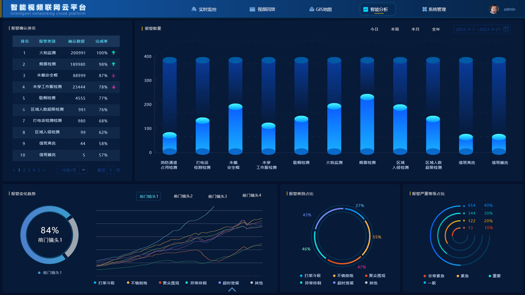Click the down arrow on 未穿工作服检测 row
Screen dimensions: 525x295
point(114,87)
